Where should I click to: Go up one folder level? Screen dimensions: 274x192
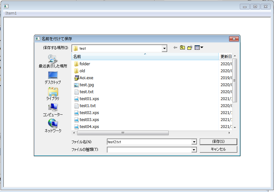point(182,48)
